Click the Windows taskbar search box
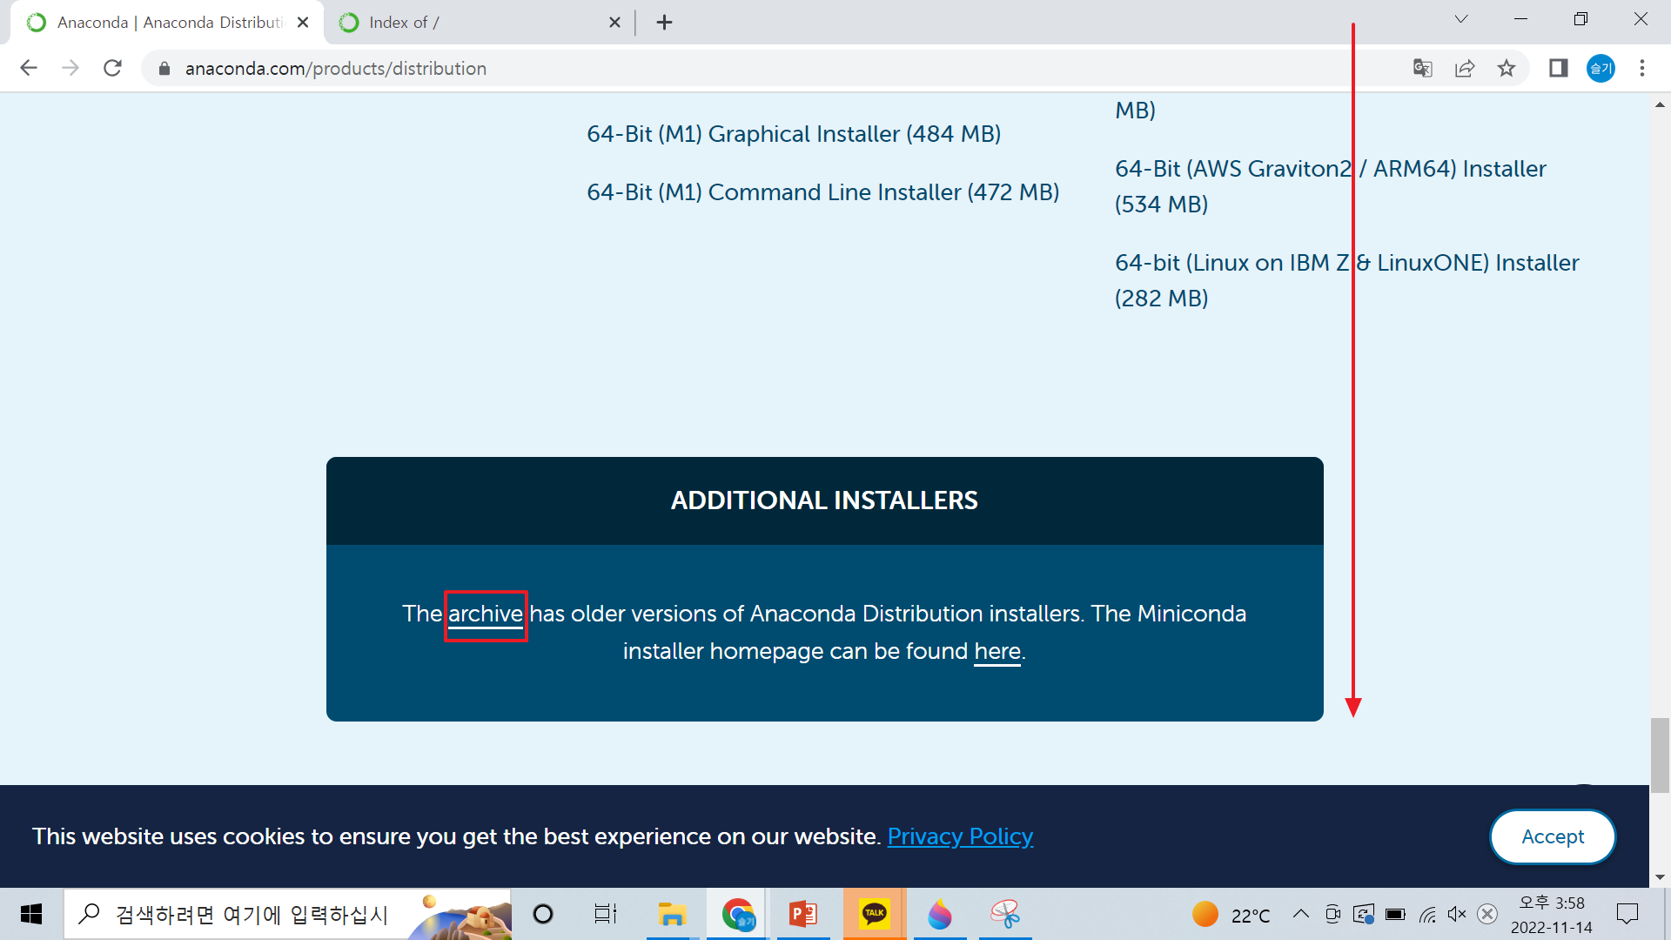Viewport: 1671px width, 940px height. (287, 914)
